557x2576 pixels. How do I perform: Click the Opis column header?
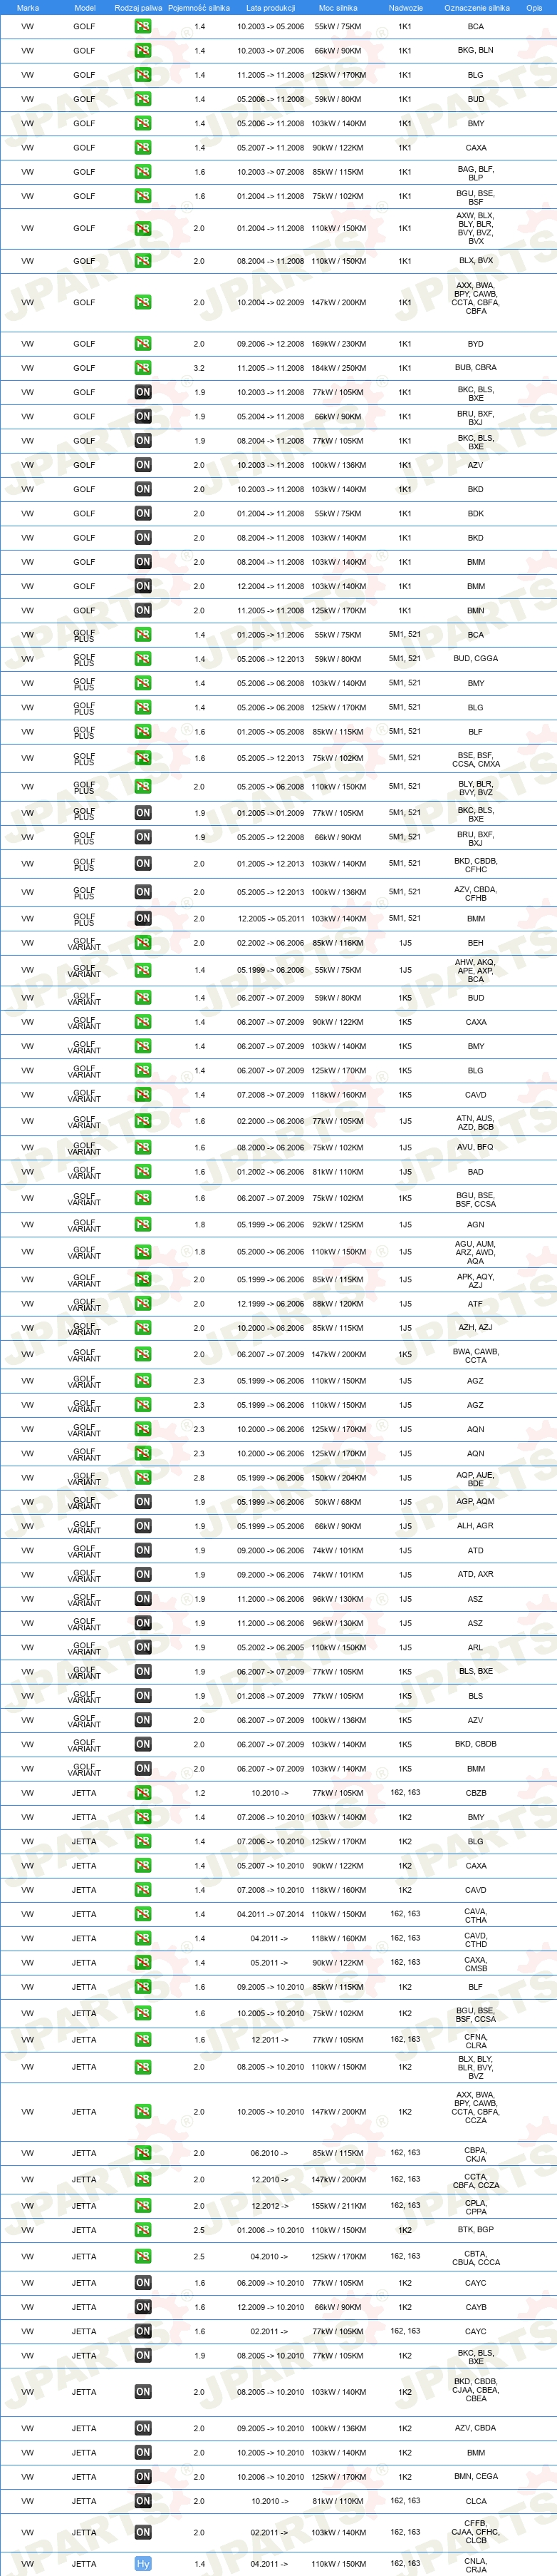(x=534, y=7)
